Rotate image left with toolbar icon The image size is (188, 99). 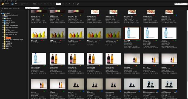[70, 4]
